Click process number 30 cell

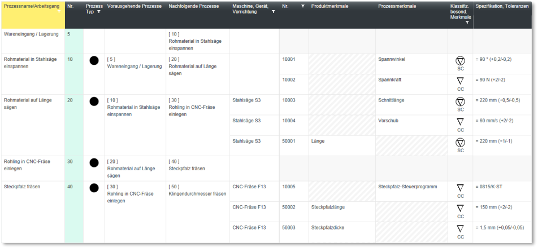[x=74, y=169]
